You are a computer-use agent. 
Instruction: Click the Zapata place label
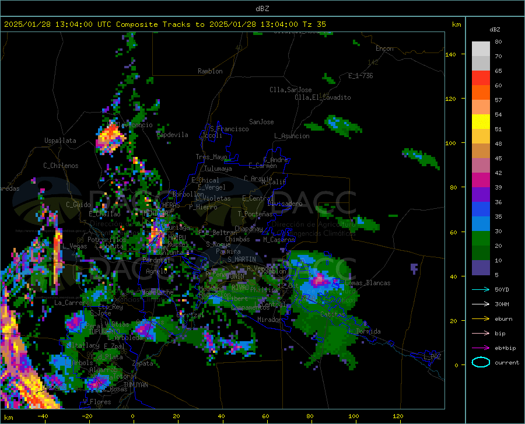click(143, 363)
